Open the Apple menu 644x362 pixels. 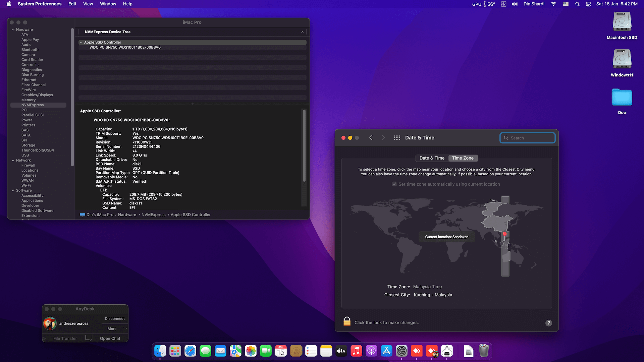pyautogui.click(x=9, y=4)
